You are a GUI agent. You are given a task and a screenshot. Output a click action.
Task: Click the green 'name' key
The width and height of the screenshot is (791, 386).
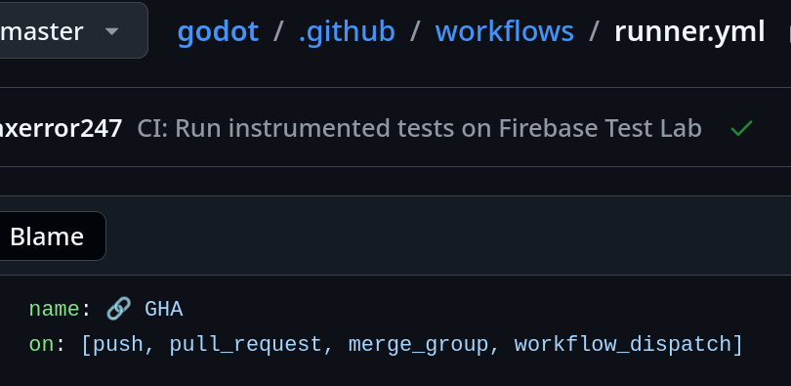coord(54,309)
